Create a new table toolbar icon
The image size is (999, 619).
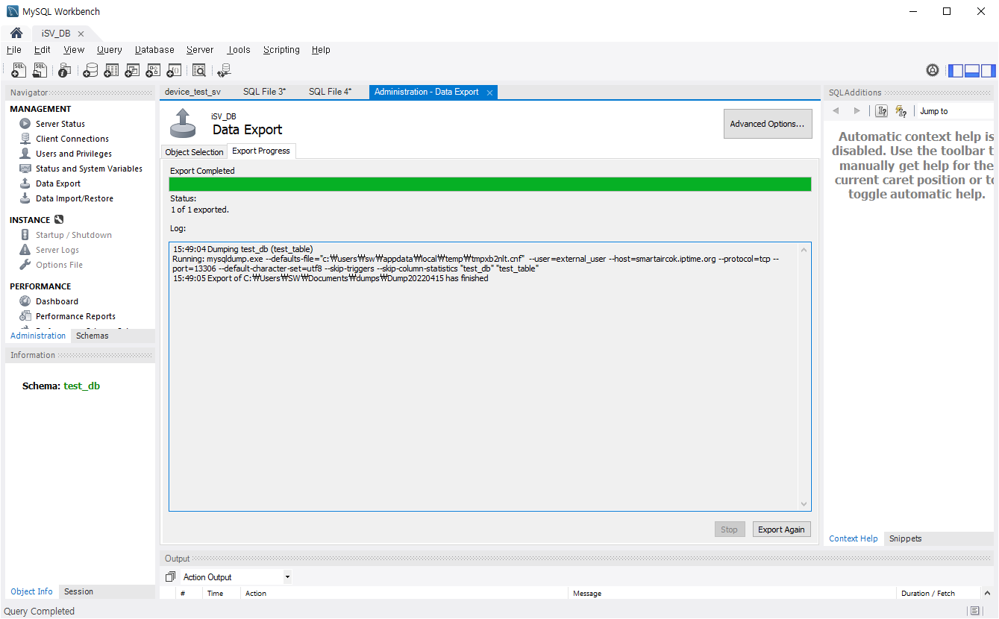pos(111,70)
